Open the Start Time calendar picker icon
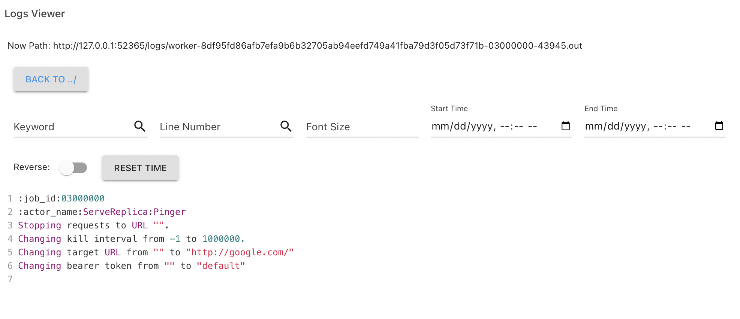 [565, 126]
